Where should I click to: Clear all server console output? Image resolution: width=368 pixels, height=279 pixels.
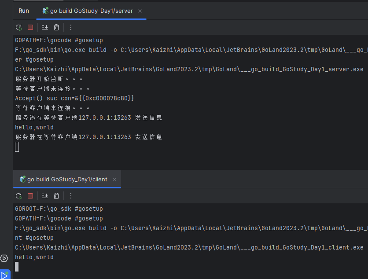point(56,27)
